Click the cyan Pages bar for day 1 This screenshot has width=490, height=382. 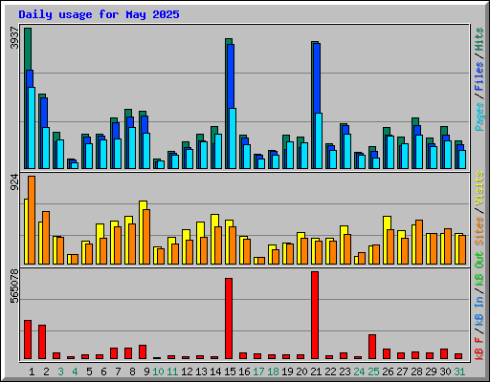[32, 128]
